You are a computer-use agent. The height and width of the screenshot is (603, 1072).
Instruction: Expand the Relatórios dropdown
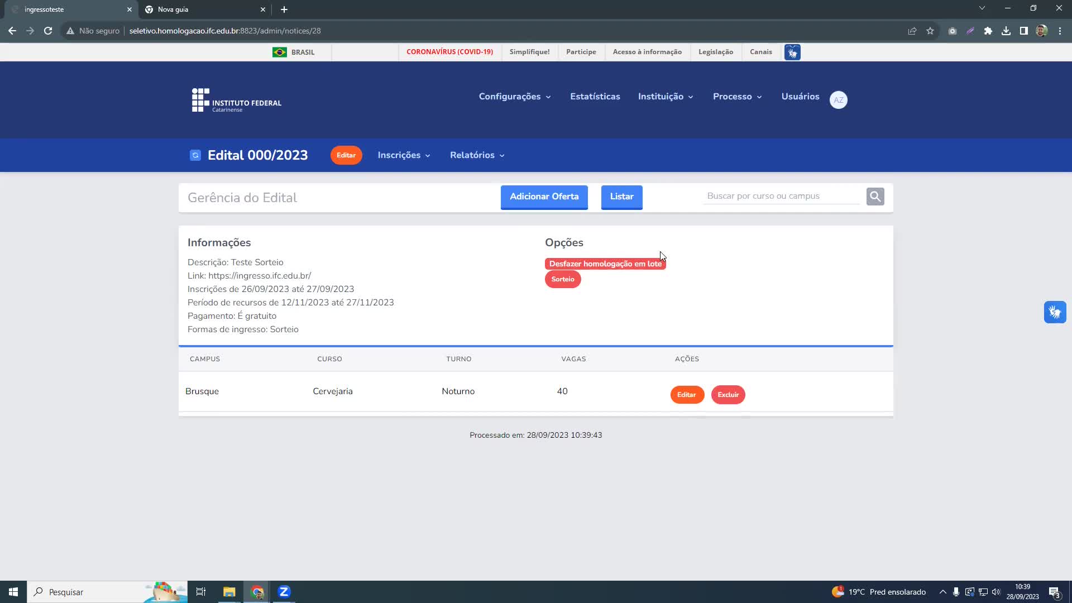[477, 155]
